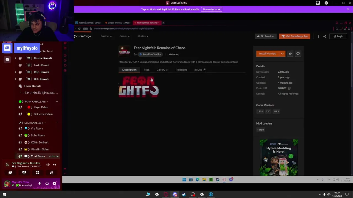Open activities launcher in Discord voice panel

[38, 173]
